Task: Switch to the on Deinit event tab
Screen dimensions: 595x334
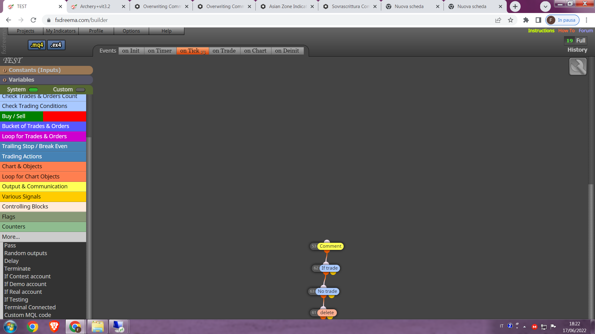Action: tap(287, 51)
